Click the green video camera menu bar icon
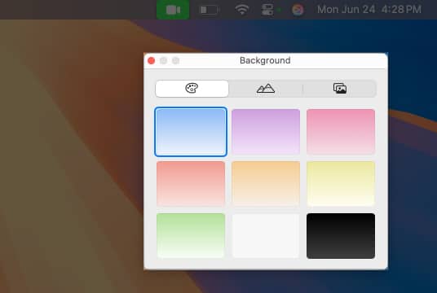437x293 pixels. [x=173, y=10]
